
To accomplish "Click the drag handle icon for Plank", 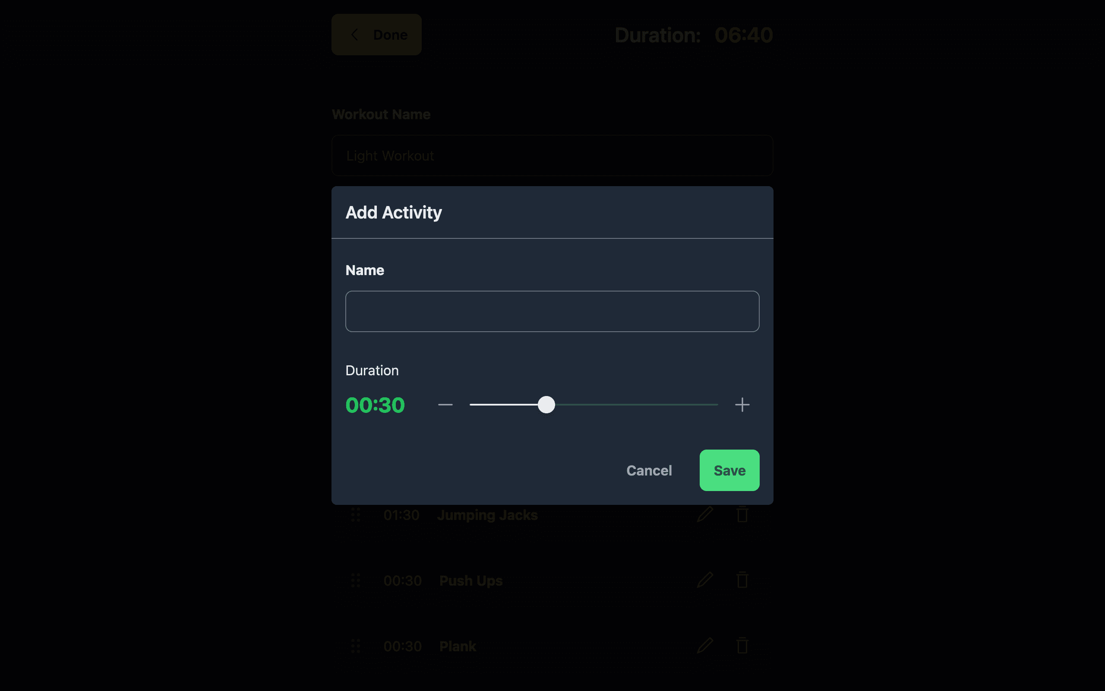I will click(356, 646).
